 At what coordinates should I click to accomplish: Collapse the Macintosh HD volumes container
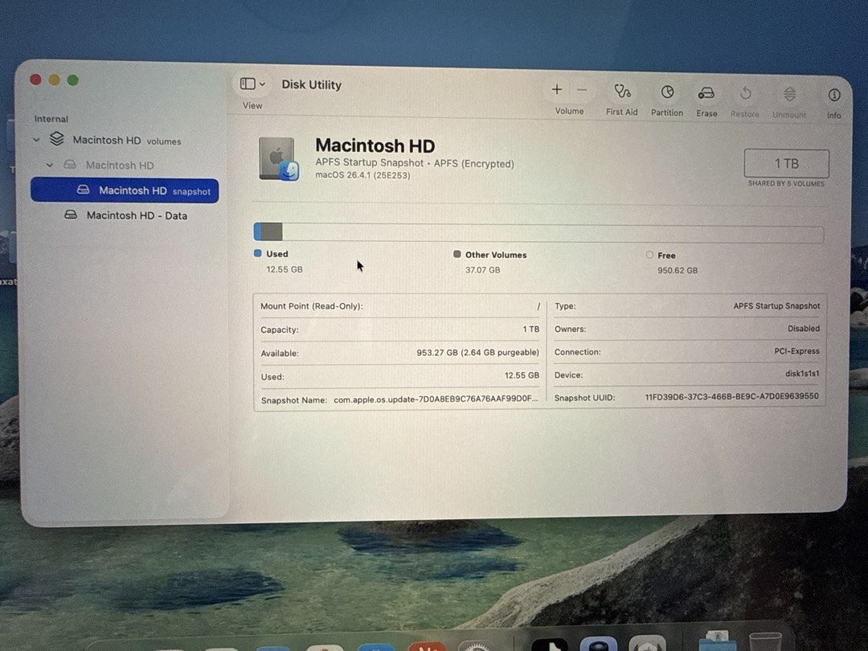[x=36, y=140]
